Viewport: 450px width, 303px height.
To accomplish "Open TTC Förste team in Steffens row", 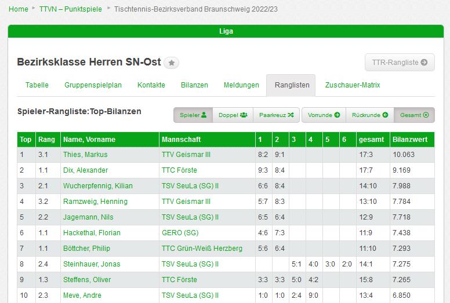I will [179, 280].
